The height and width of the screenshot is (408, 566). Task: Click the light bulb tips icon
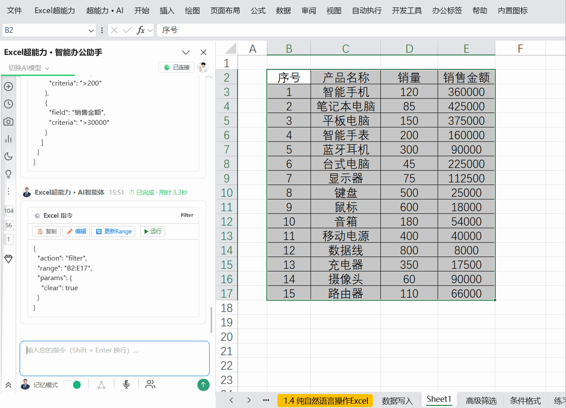click(8, 174)
